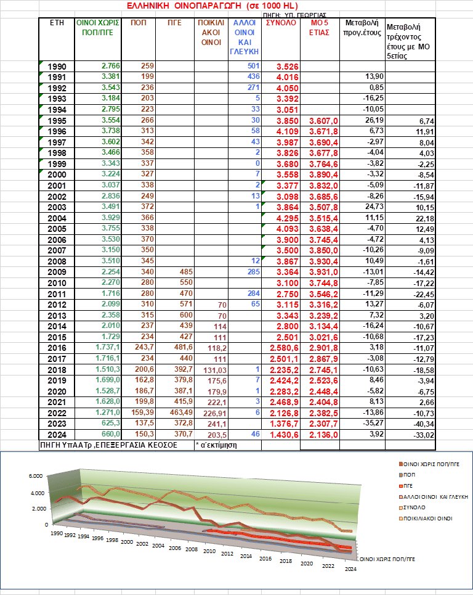
Task: Click the ΜΟ 5ΕΤΙΑΣ column header
Action: click(318, 27)
